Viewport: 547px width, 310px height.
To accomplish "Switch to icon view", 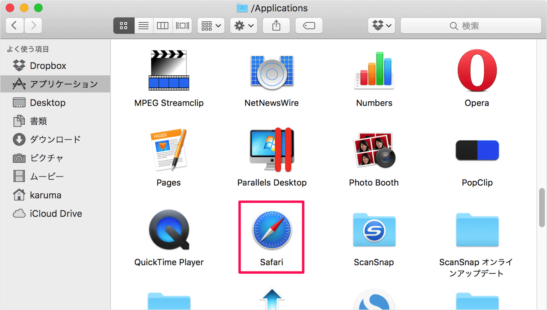I will click(124, 26).
